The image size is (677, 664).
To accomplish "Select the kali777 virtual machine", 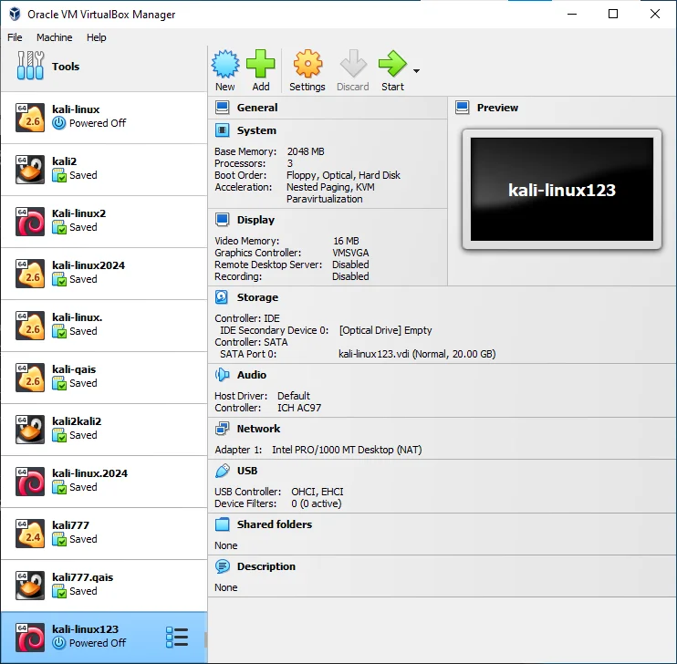I will (104, 534).
